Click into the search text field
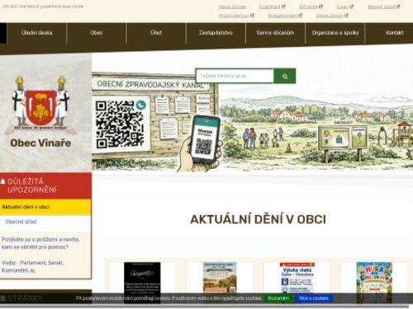 (x=235, y=76)
